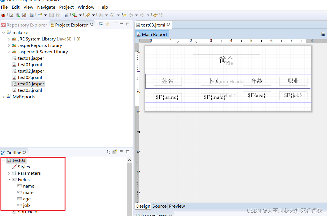Open dropdown arrow beside the New wizard icon

[46, 15]
